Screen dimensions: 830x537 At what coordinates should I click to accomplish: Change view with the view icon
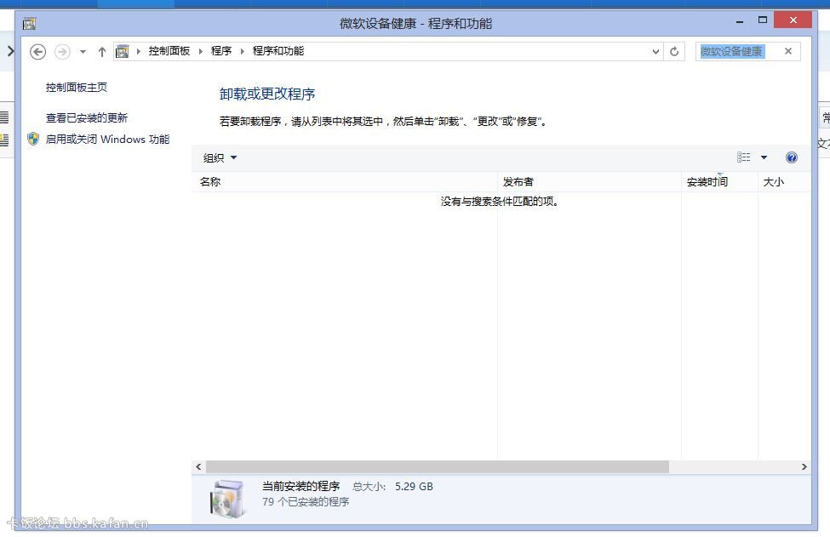(744, 157)
